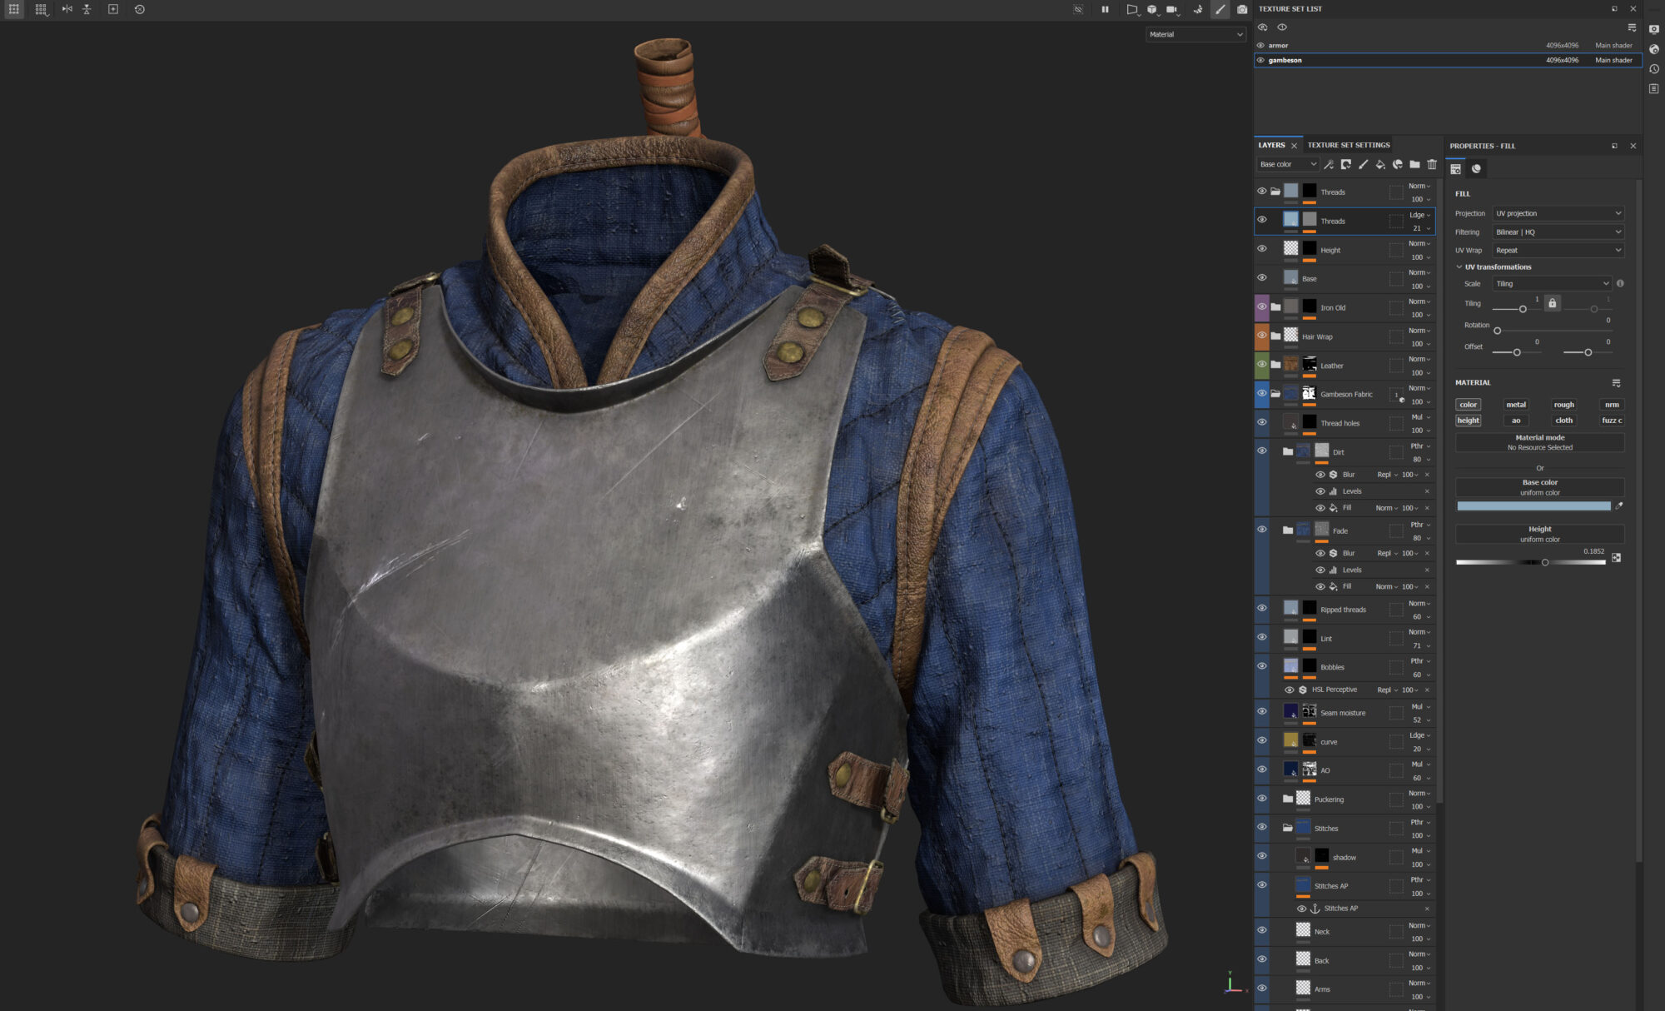Click the add fill layer bucket icon

(1379, 164)
